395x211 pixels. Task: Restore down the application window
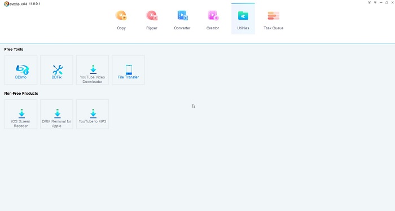tap(387, 2)
